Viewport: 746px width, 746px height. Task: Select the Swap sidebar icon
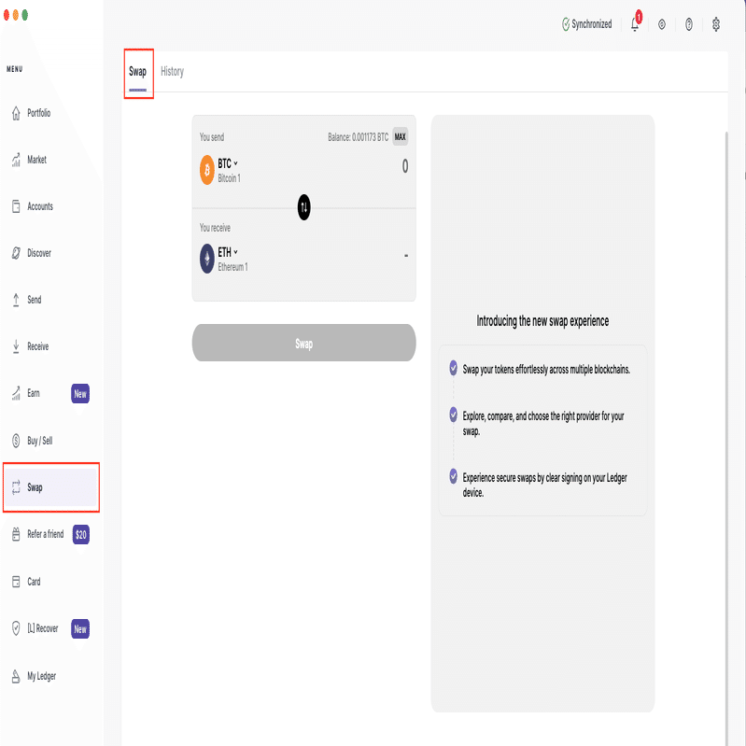[x=16, y=487]
